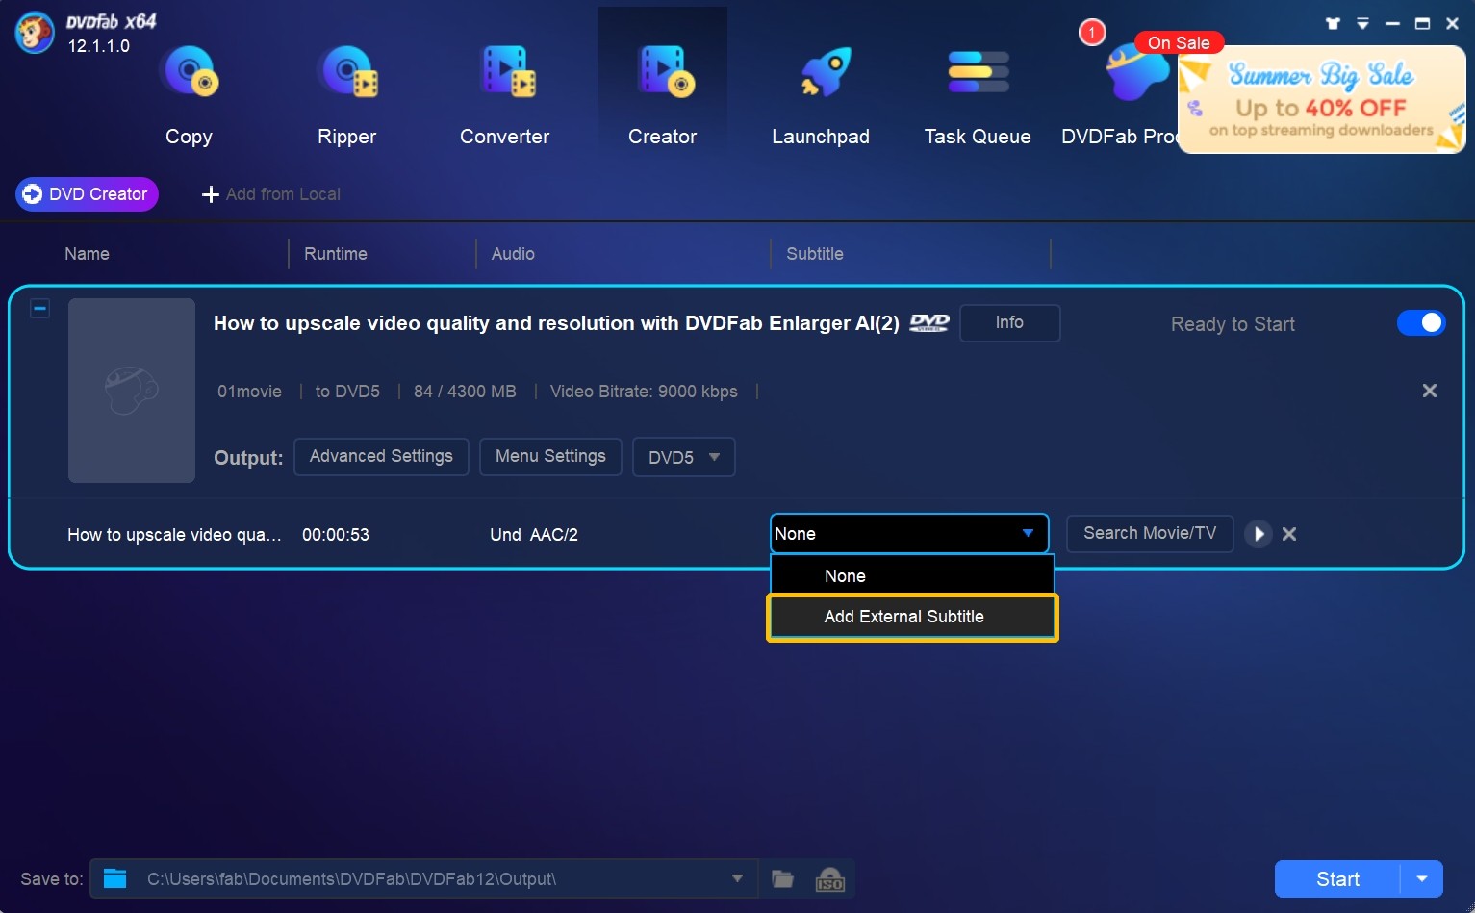
Task: Click Video Bitrate: 9000 kbps text
Action: [x=644, y=392]
